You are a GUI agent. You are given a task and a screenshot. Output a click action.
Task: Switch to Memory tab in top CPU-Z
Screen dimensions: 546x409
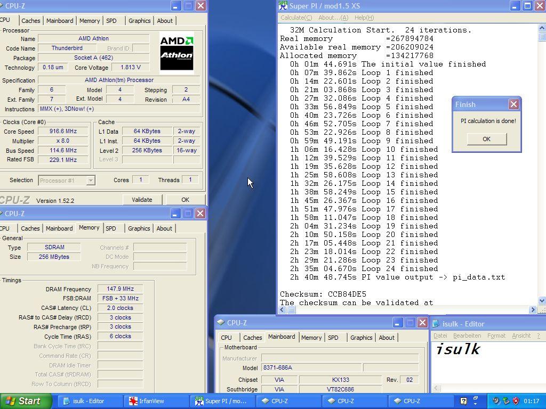90,21
